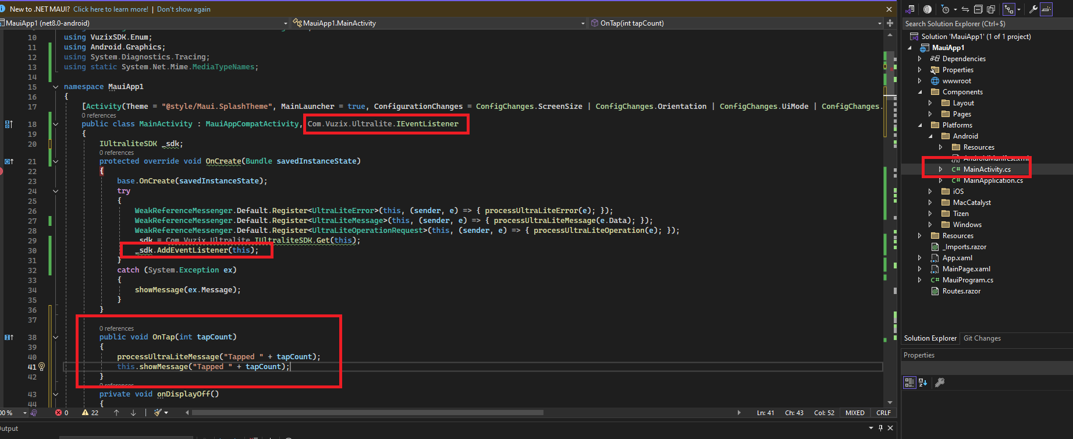The width and height of the screenshot is (1073, 439).
Task: Toggle Preview Selected Items icon
Action: [x=1046, y=9]
